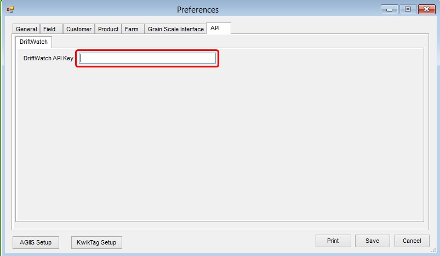The height and width of the screenshot is (256, 440).
Task: Print the preferences
Action: click(x=333, y=241)
